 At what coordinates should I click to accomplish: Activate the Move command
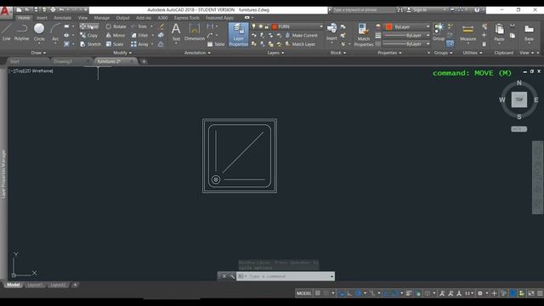pos(89,26)
